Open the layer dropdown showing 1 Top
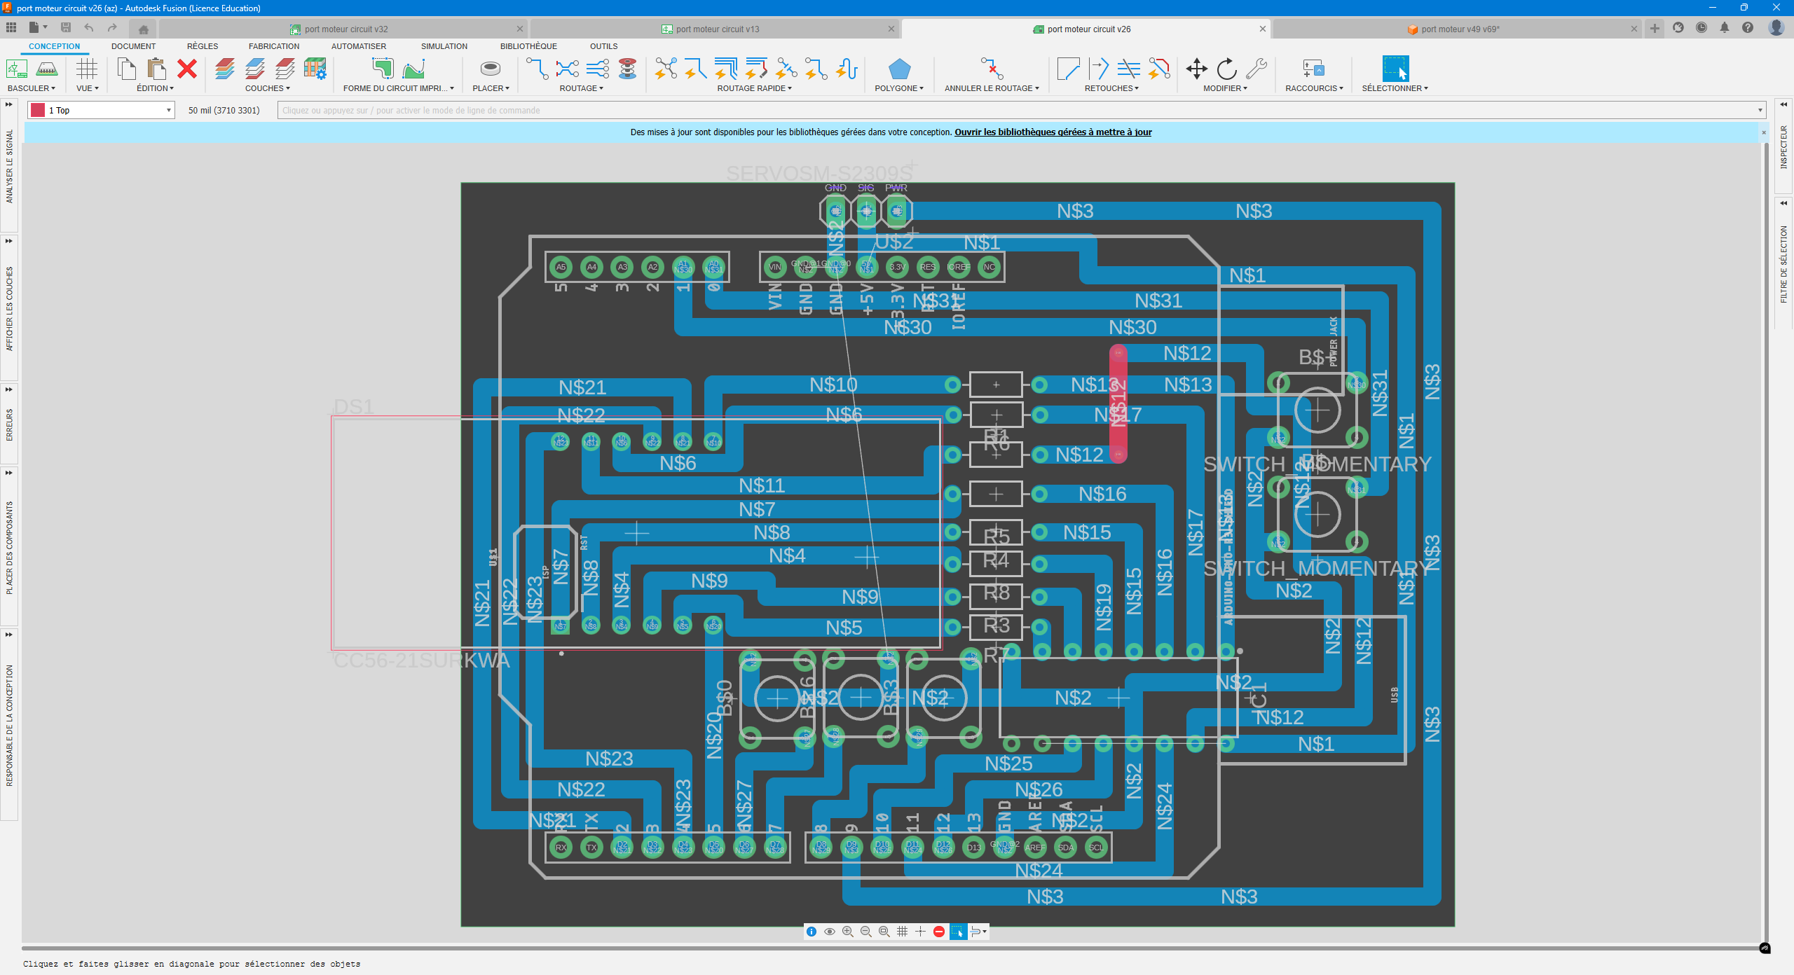 (169, 110)
